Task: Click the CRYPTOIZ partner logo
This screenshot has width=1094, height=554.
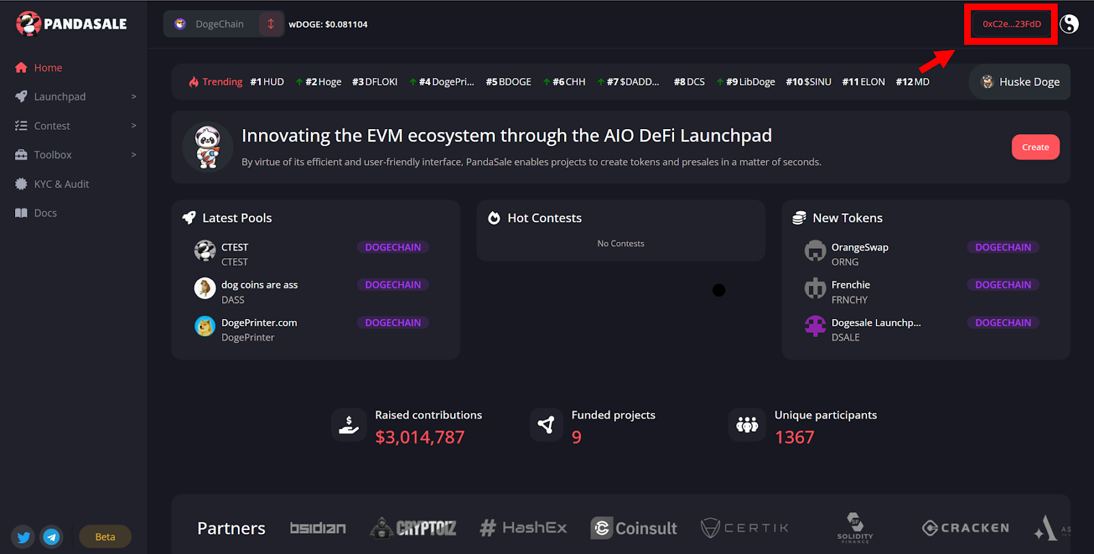Action: pyautogui.click(x=413, y=528)
